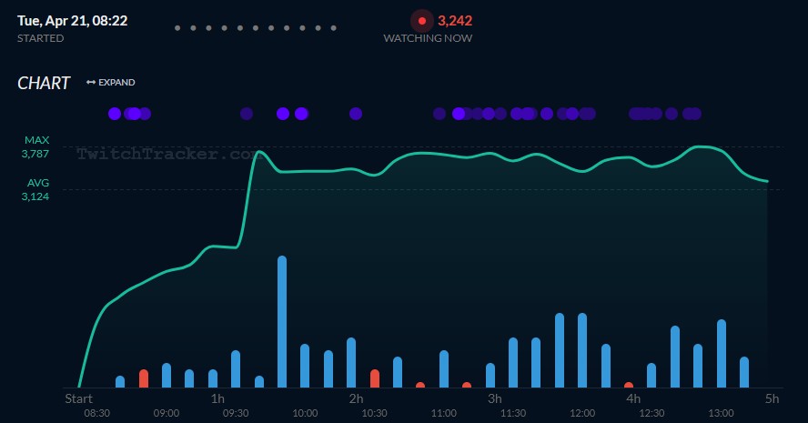Viewport: 808px width, 423px height.
Task: Click the 13:00 time label
Action: point(721,413)
